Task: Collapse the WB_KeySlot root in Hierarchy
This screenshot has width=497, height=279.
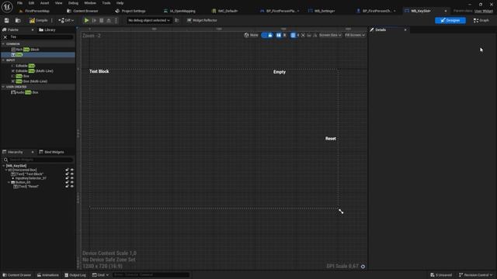Action: pyautogui.click(x=3, y=166)
